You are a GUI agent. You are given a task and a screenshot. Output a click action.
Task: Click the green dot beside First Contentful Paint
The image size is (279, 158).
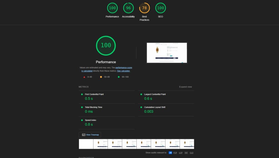click(x=82, y=94)
